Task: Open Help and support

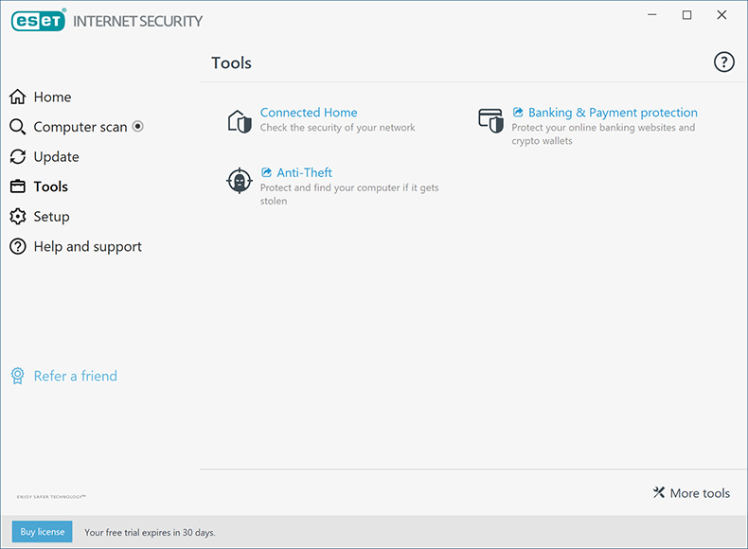Action: coord(88,247)
